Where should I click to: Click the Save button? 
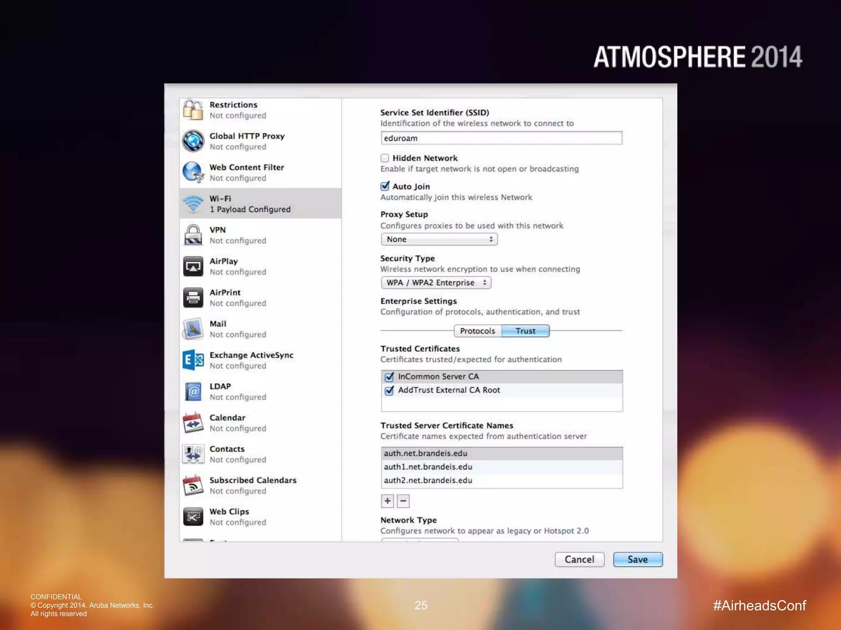click(637, 559)
